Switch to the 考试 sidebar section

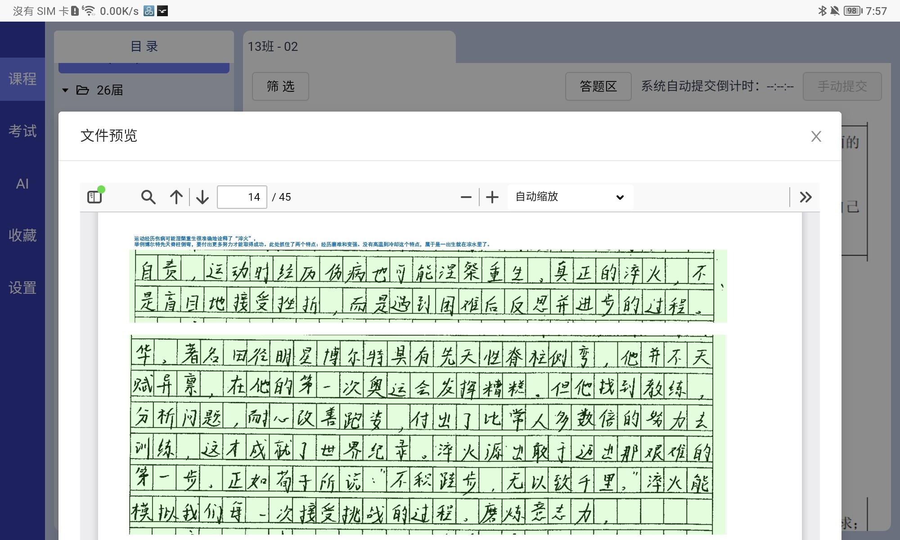[22, 131]
